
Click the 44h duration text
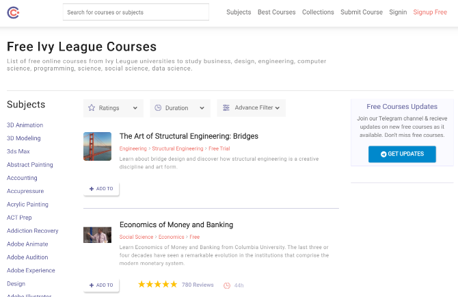coord(239,285)
